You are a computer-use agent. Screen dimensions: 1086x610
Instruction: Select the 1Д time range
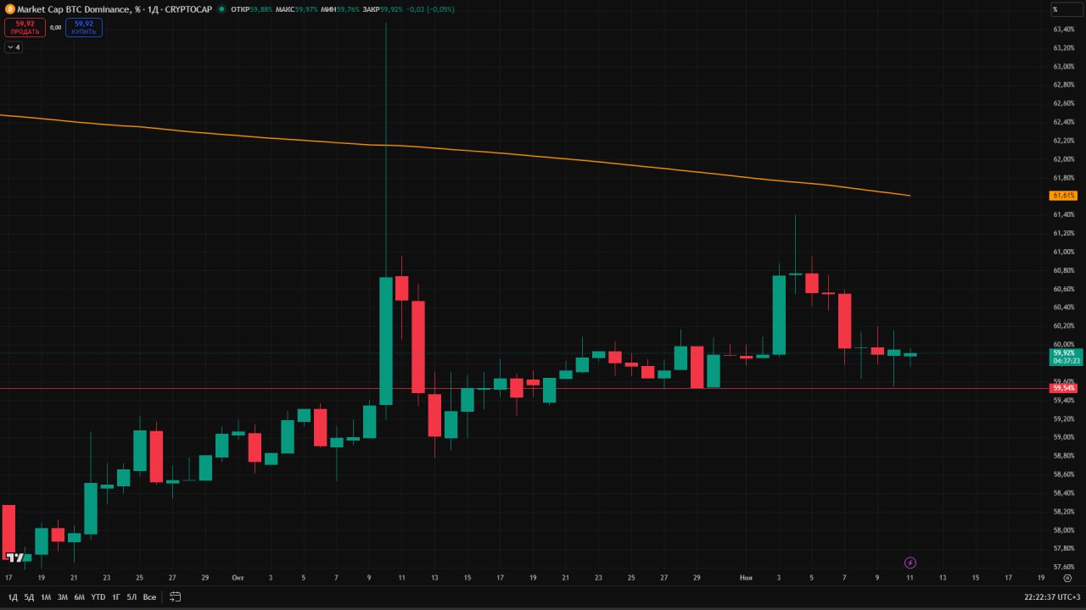click(13, 597)
